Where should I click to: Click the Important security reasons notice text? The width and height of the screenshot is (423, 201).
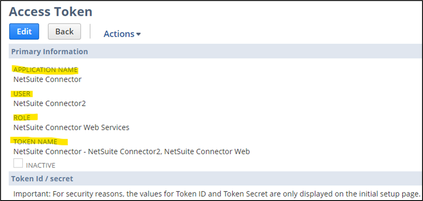pos(216,193)
